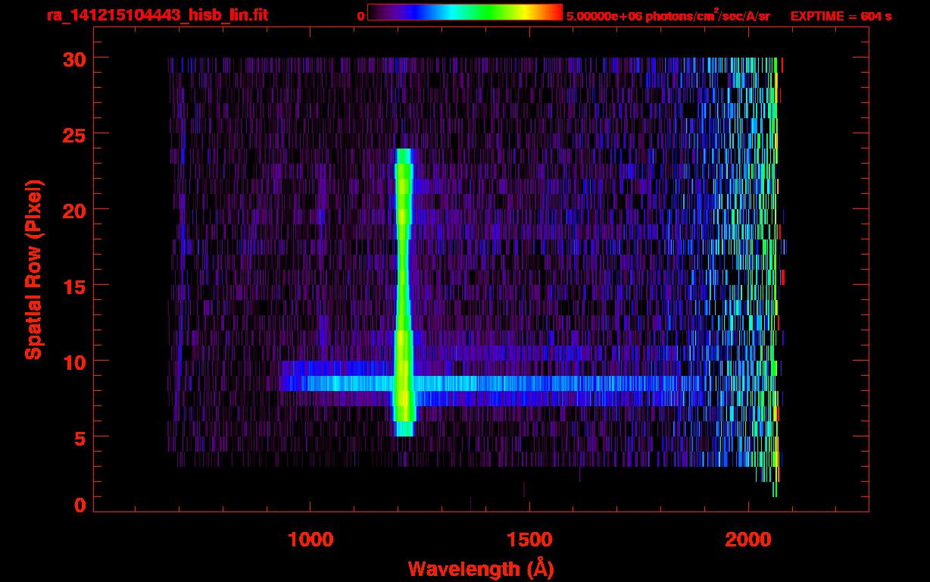Click the colorbar minimum value 0
The height and width of the screenshot is (582, 930).
point(360,16)
